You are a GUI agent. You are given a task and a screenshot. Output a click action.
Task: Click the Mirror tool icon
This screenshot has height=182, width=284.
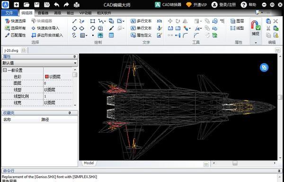185,21
